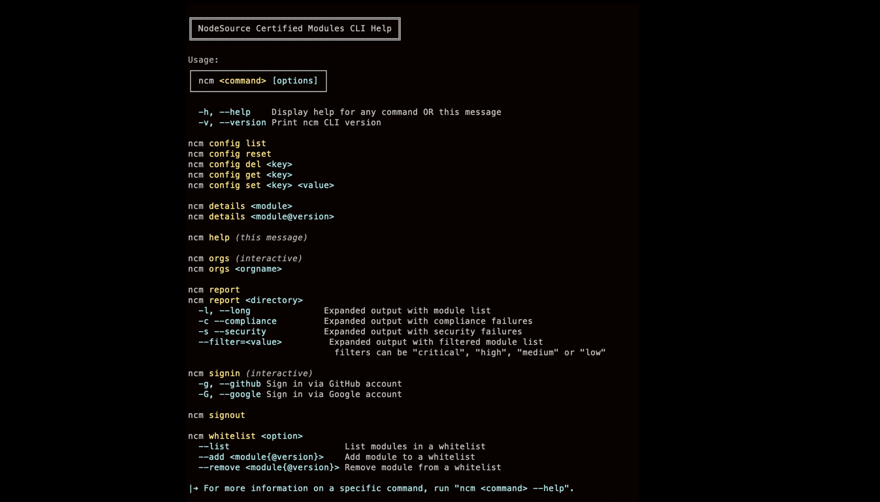Click 'Expanded output with module list' text
Viewport: 880px width, 502px height.
pos(407,311)
